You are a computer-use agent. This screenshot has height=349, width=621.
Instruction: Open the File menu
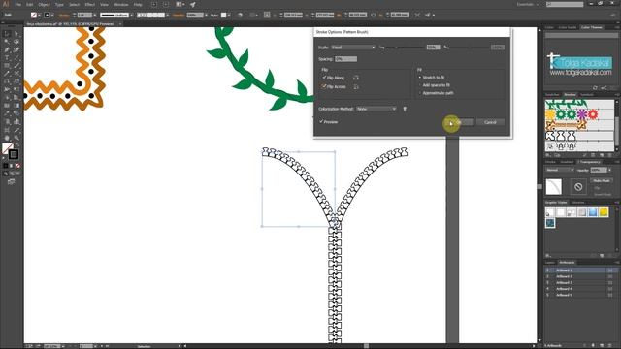tap(17, 4)
